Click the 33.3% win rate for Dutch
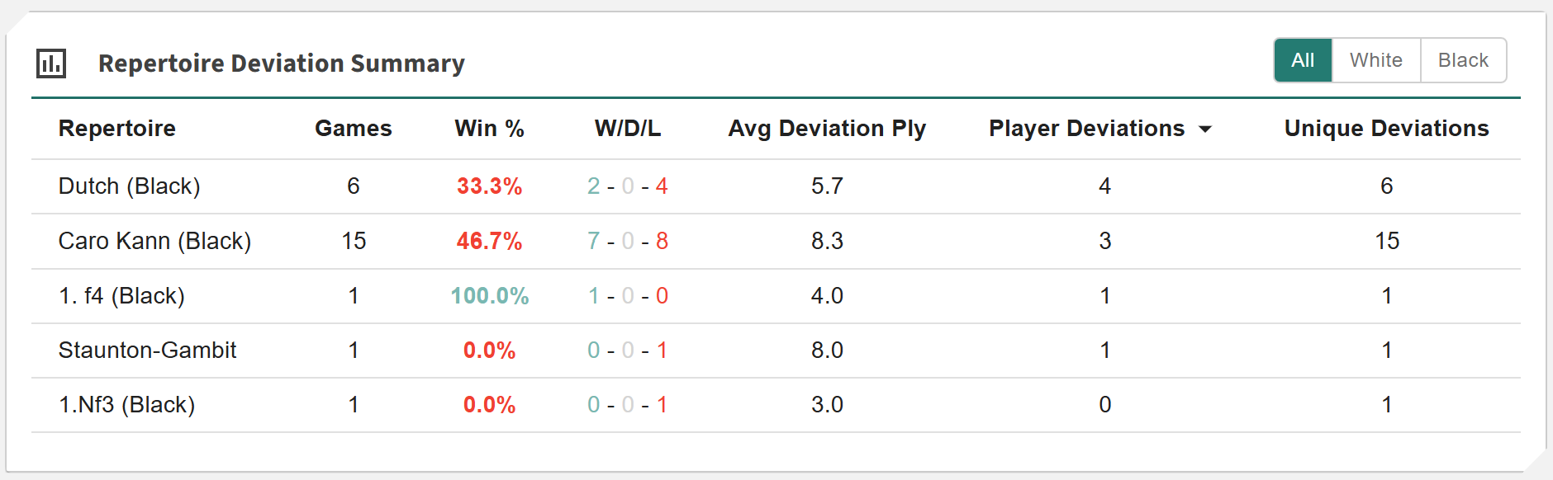 click(489, 186)
